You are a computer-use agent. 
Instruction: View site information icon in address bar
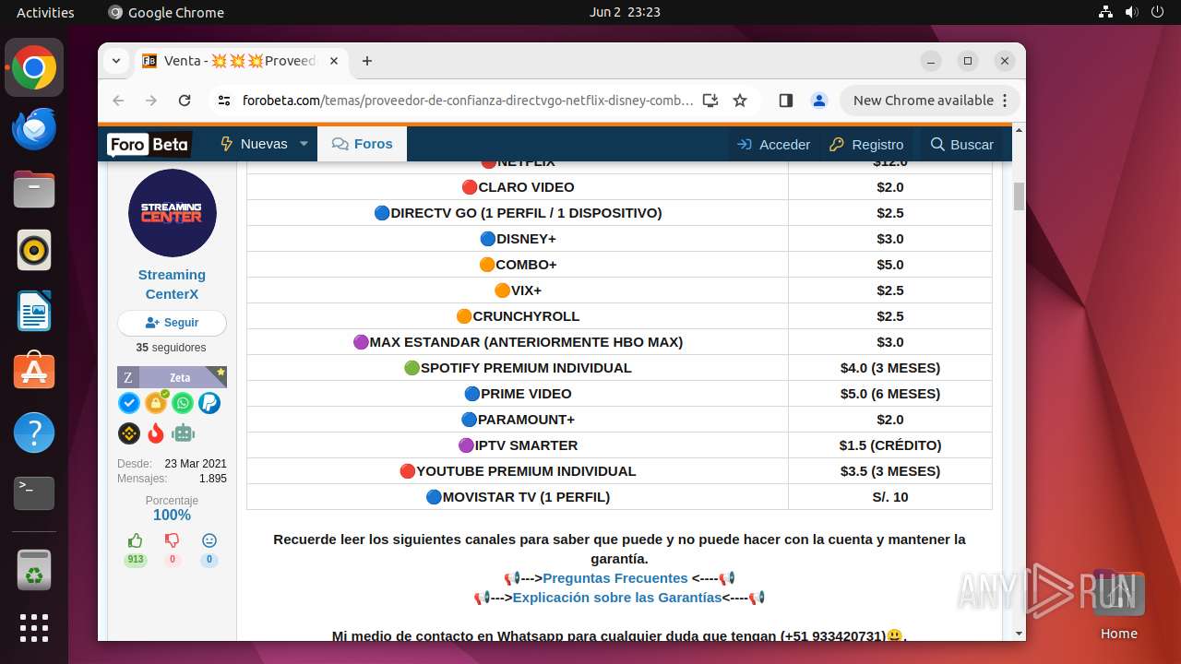coord(224,101)
